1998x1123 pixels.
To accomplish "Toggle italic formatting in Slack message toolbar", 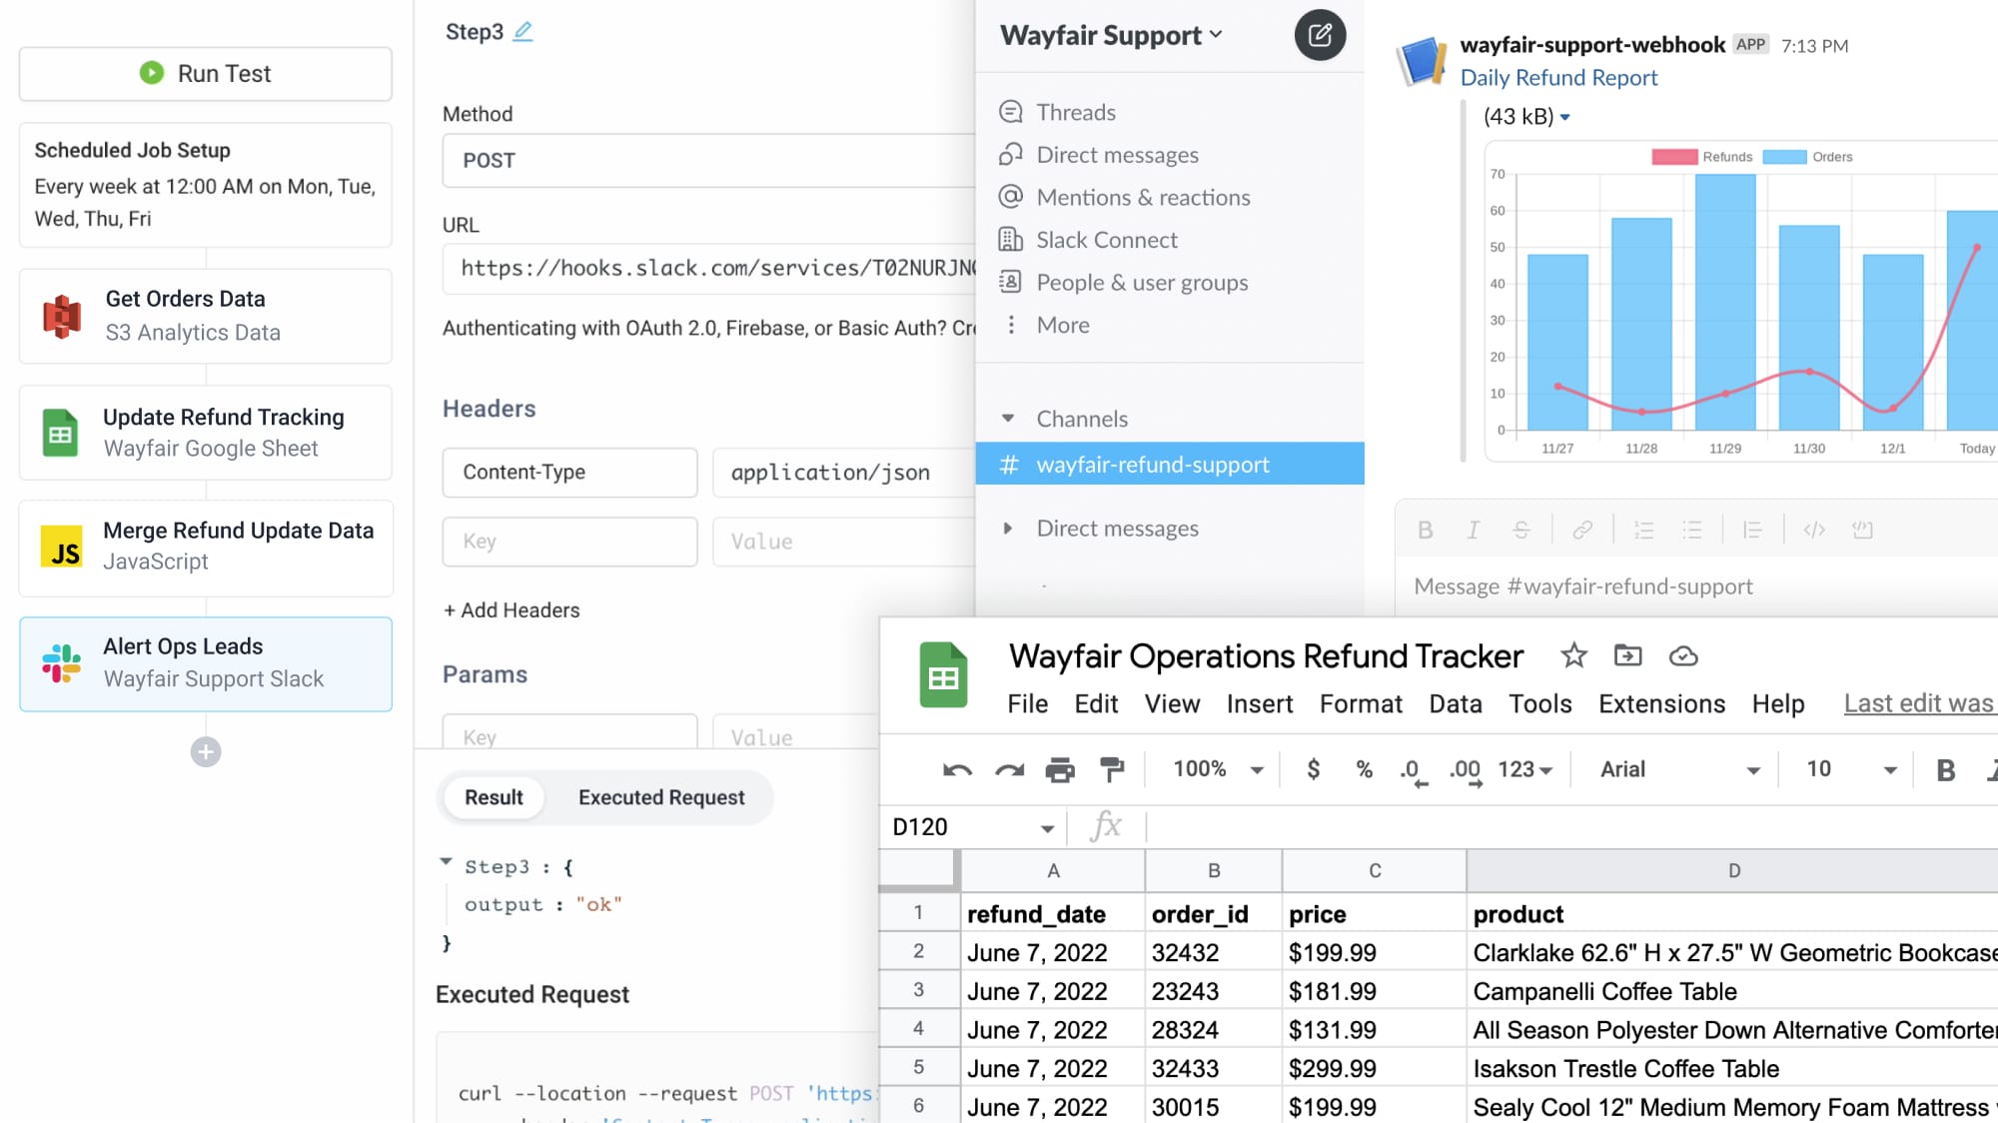I will click(1472, 530).
